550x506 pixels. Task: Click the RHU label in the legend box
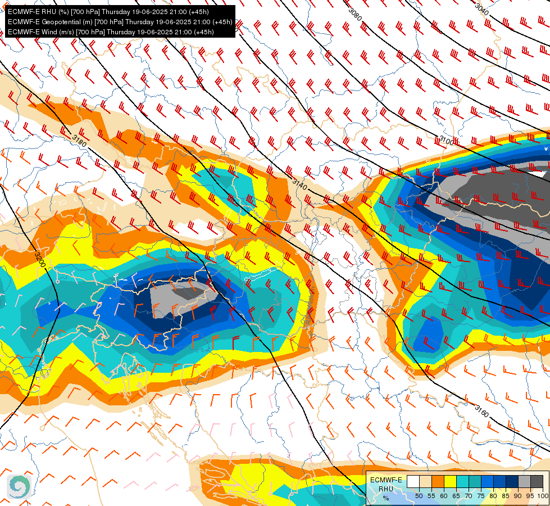386,489
